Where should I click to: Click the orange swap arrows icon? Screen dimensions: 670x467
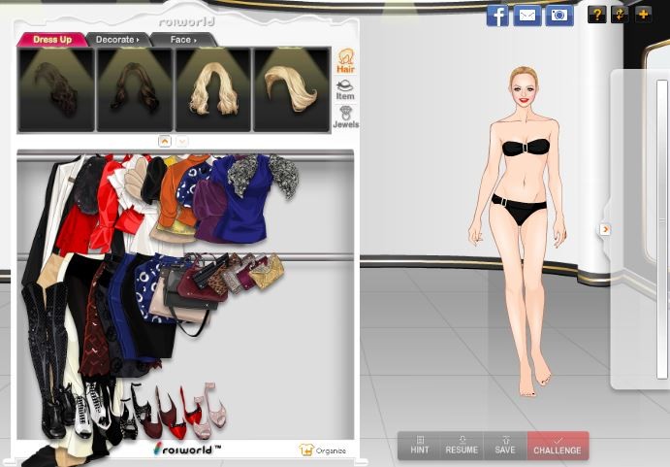[620, 15]
